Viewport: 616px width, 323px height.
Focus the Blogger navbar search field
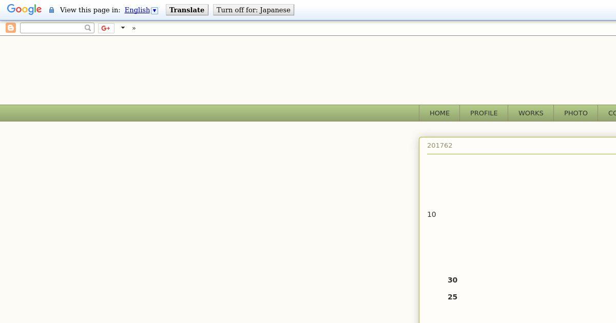click(57, 28)
